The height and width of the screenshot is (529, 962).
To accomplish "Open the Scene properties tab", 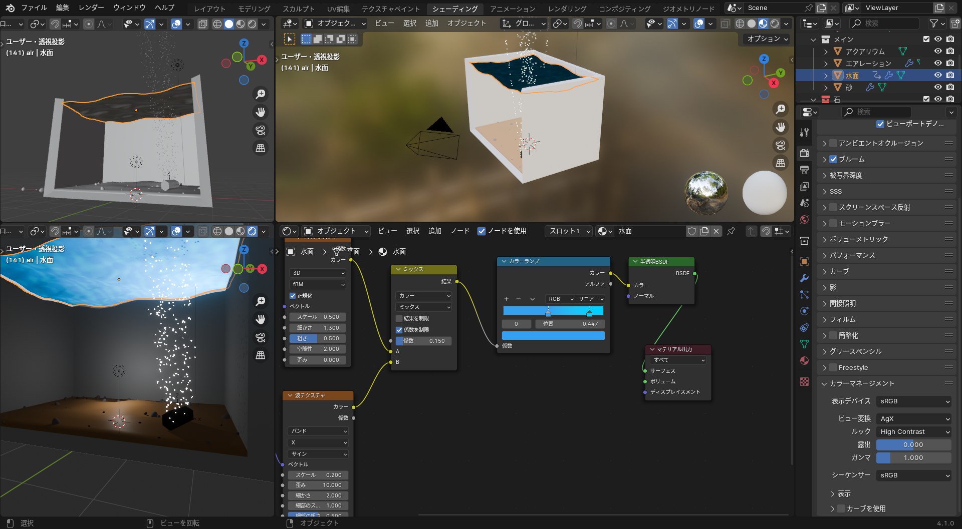I will (x=804, y=203).
